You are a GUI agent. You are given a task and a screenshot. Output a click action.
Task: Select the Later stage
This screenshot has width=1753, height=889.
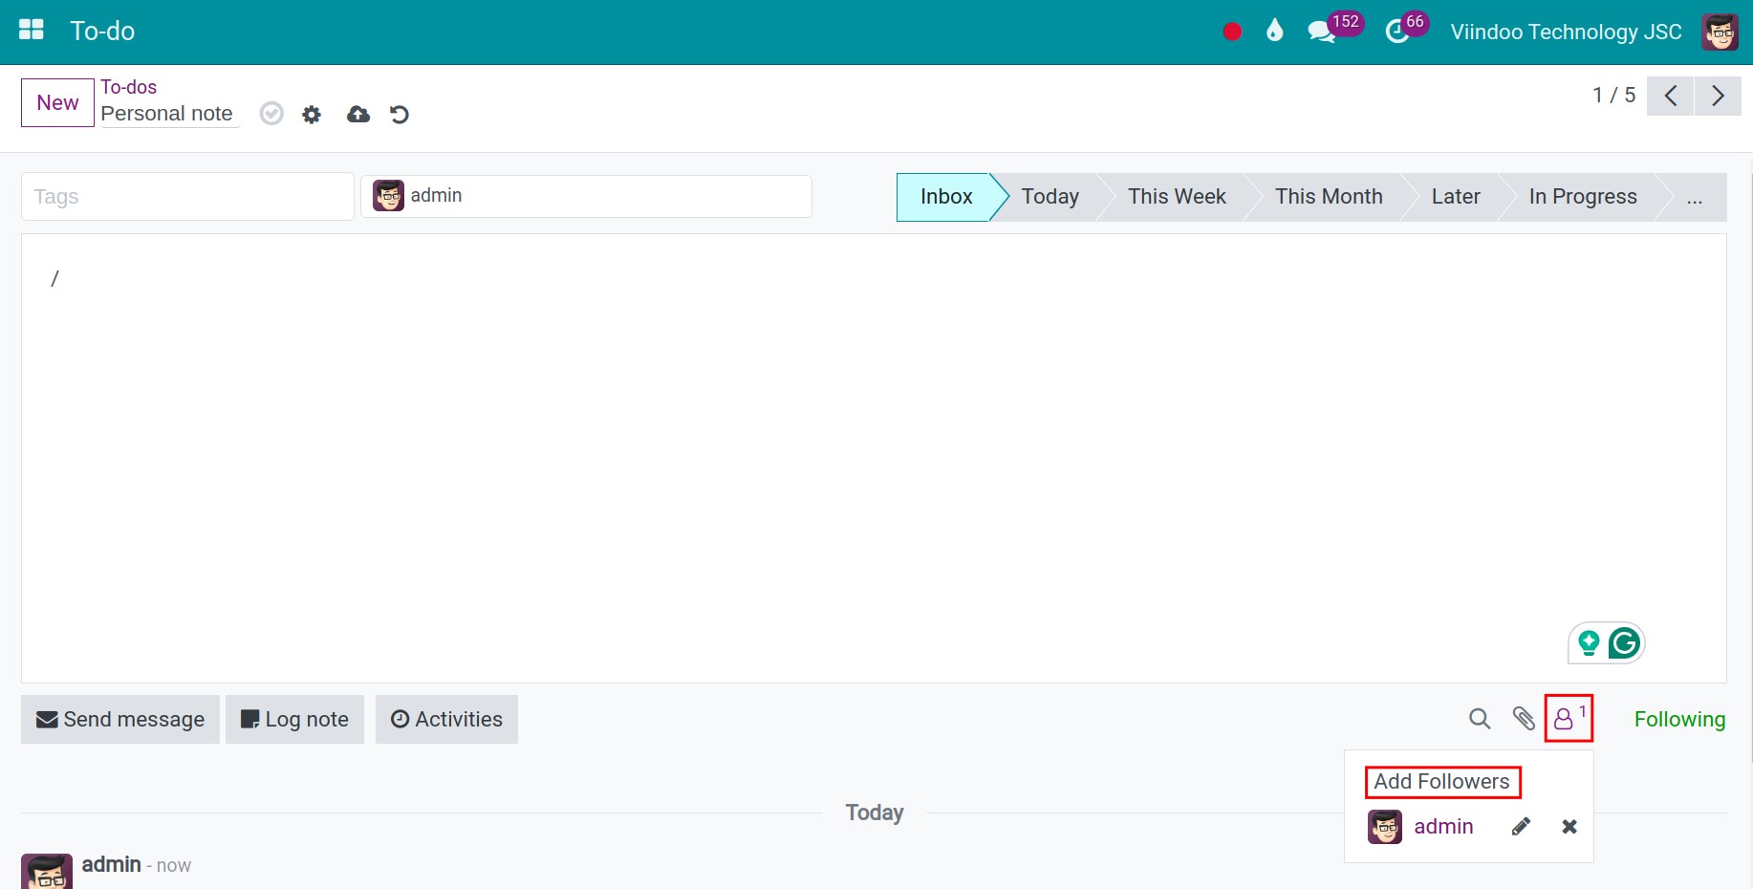(1456, 197)
